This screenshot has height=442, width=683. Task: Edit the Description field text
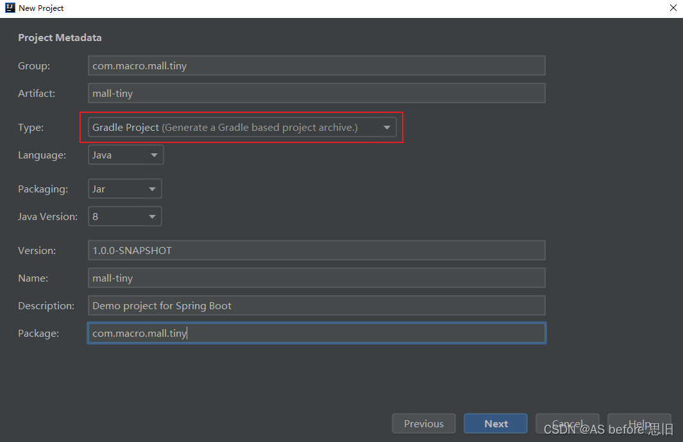pyautogui.click(x=317, y=305)
